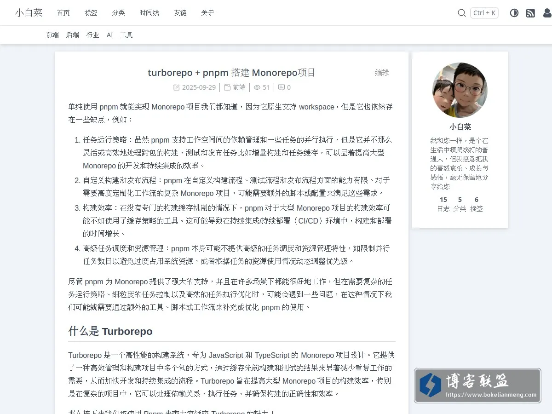Open the 关于 menu item
552x414 pixels.
pos(207,13)
